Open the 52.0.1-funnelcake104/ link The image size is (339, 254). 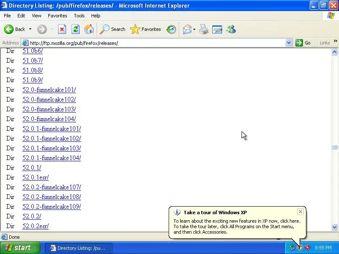(52, 157)
